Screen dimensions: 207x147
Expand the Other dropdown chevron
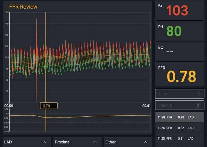pyautogui.click(x=145, y=142)
